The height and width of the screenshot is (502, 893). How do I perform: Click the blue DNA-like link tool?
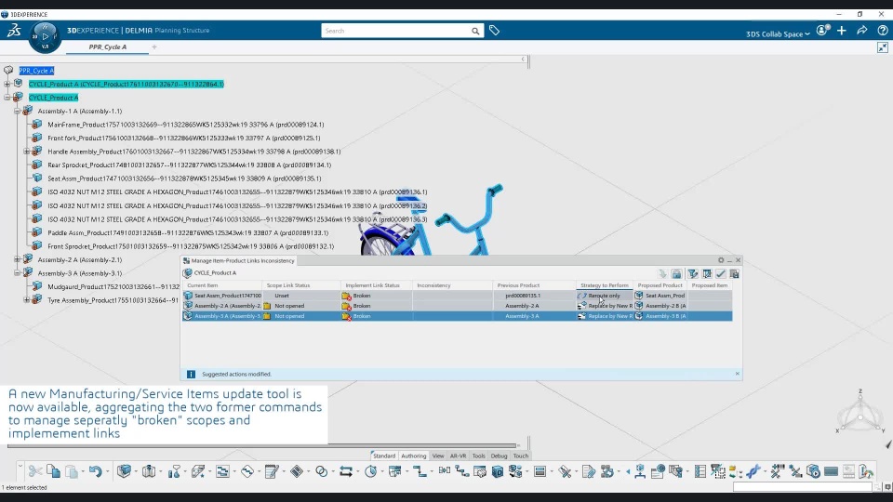click(x=753, y=471)
